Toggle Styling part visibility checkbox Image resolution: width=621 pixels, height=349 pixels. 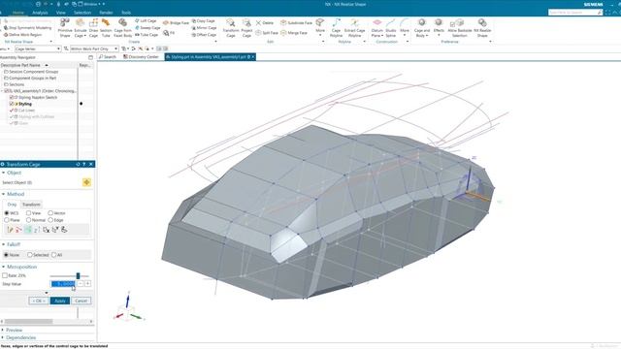click(12, 104)
